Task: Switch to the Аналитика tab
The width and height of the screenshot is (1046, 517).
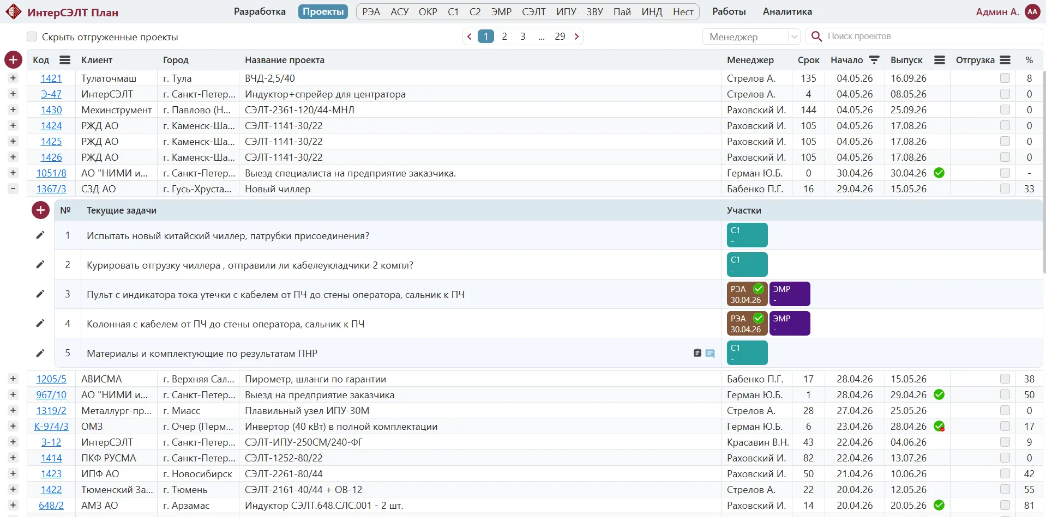Action: [x=787, y=11]
